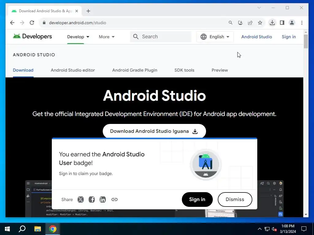Copy the badge link with the chain icon
Image resolution: width=314 pixels, height=235 pixels.
click(x=114, y=200)
